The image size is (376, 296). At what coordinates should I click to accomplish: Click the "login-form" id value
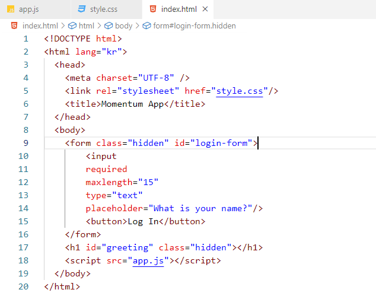click(221, 143)
